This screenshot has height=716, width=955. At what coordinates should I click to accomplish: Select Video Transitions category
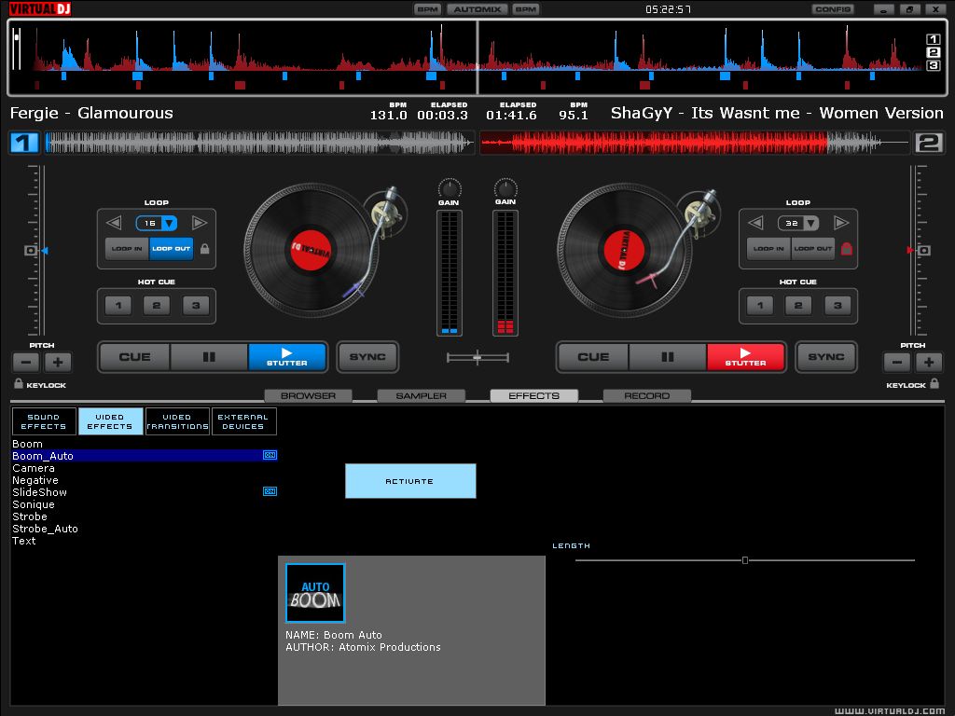[x=177, y=421]
